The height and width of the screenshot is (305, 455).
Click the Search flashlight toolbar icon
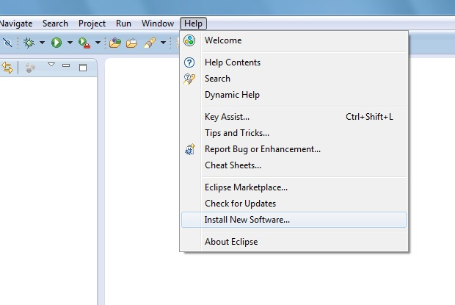150,43
